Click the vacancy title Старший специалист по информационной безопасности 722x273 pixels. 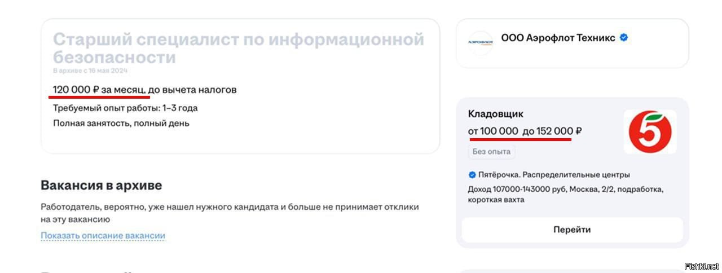238,49
